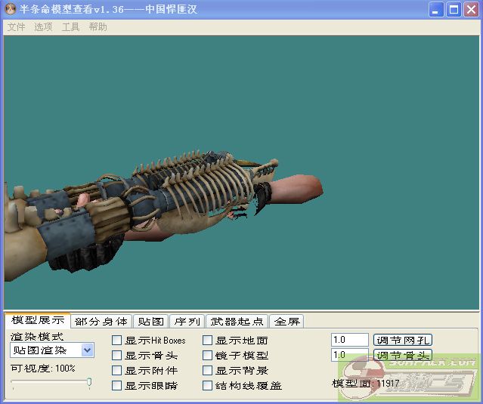Image resolution: width=483 pixels, height=404 pixels.
Task: Check the 结构线覆盖 option
Action: click(208, 386)
